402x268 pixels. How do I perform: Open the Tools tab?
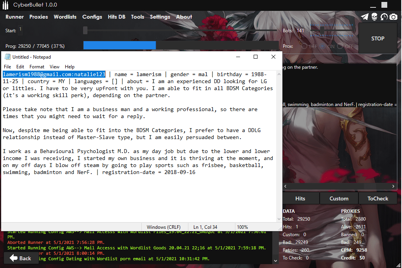pyautogui.click(x=137, y=17)
